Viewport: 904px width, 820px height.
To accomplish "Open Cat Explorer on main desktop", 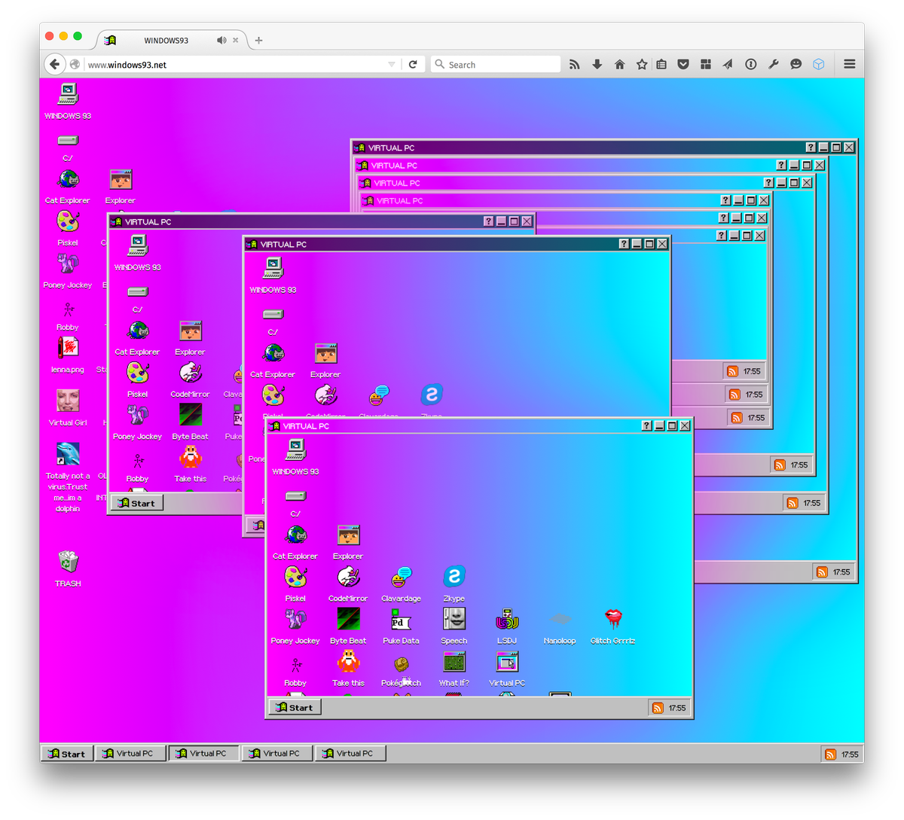I will click(x=68, y=179).
